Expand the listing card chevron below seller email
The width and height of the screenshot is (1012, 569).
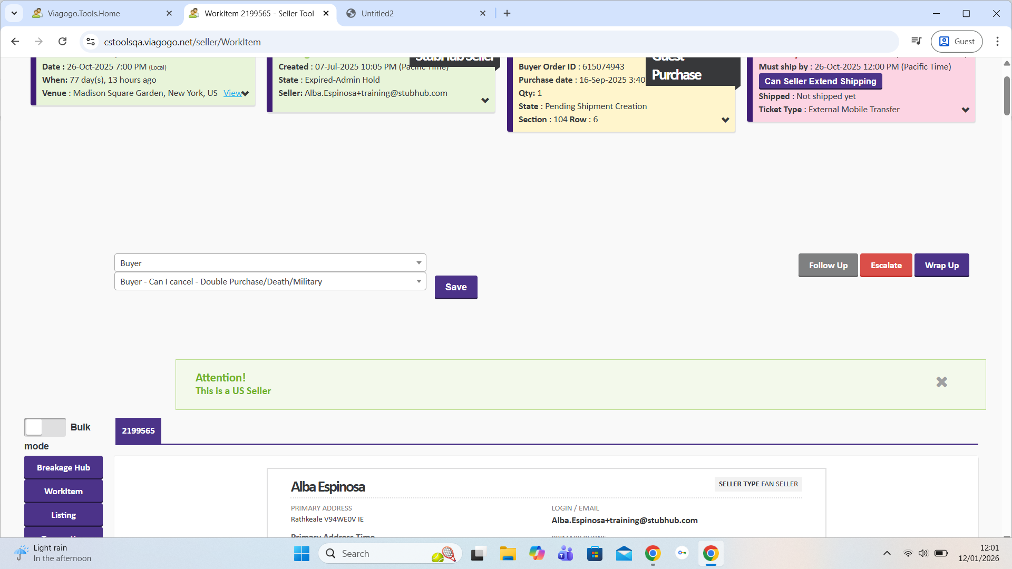point(485,101)
